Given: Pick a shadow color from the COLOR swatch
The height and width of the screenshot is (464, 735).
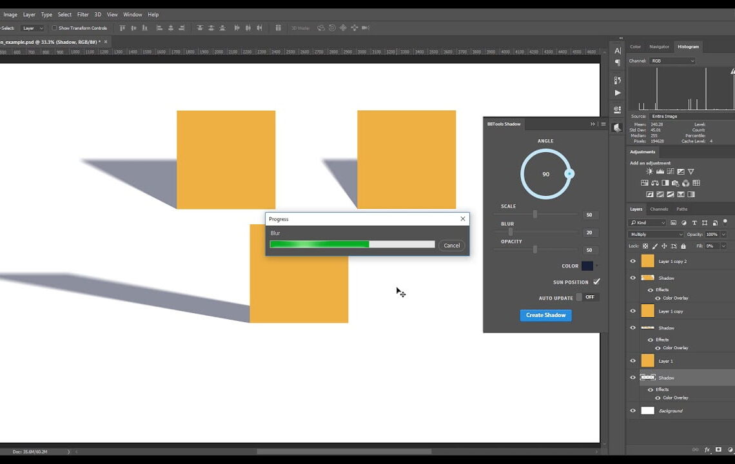Looking at the screenshot, I should click(x=589, y=266).
